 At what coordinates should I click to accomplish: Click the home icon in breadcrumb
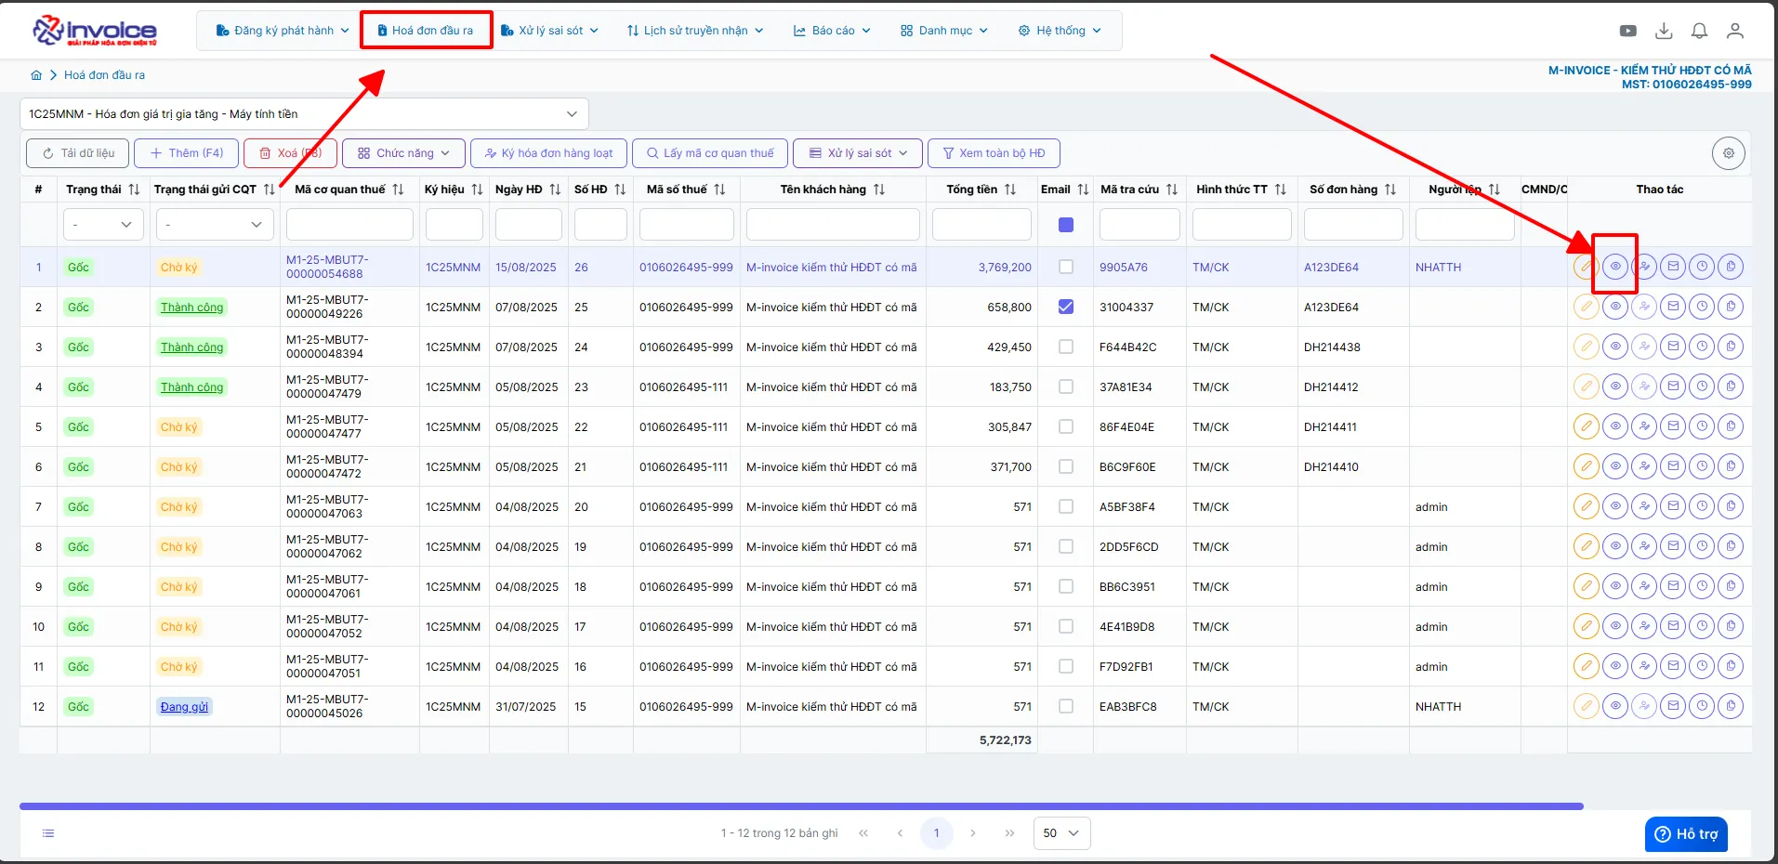coord(36,75)
